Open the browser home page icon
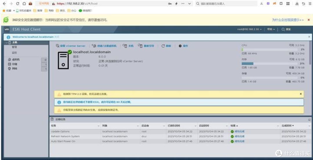Screen dimensions: 313x160 point(24,3)
